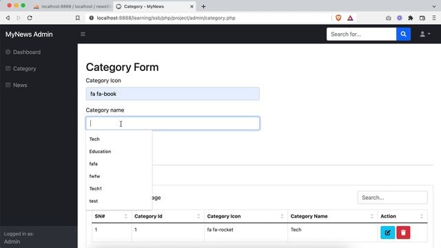The image size is (441, 248).
Task: Focus the Search for... input
Action: pyautogui.click(x=361, y=34)
